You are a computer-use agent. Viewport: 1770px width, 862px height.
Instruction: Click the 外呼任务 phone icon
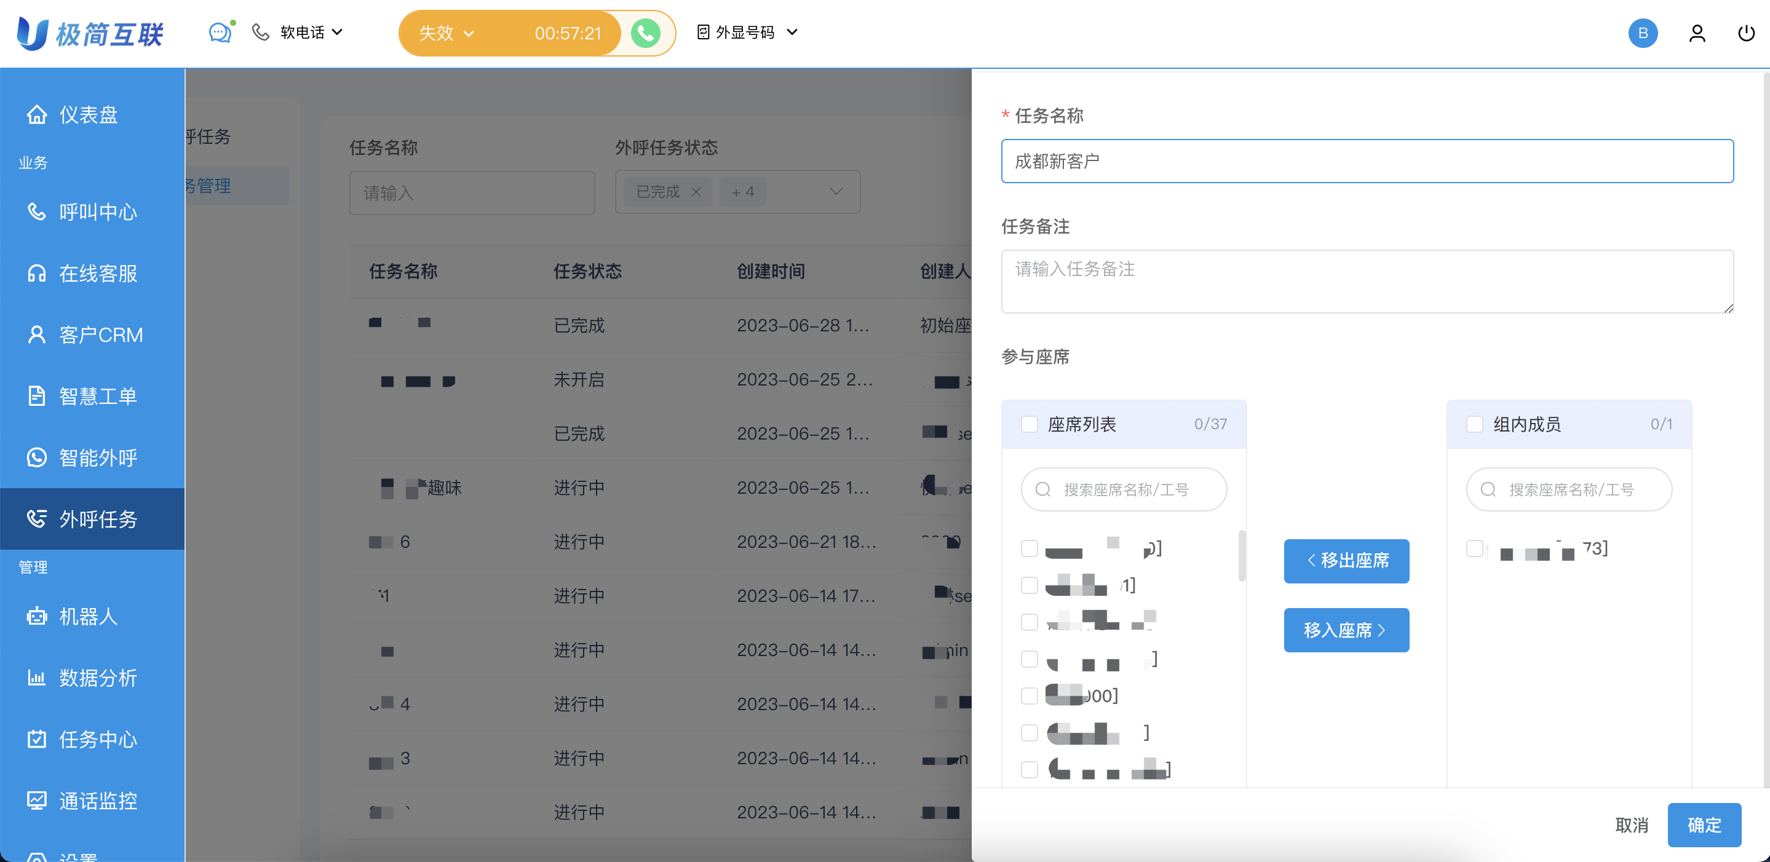[x=36, y=518]
